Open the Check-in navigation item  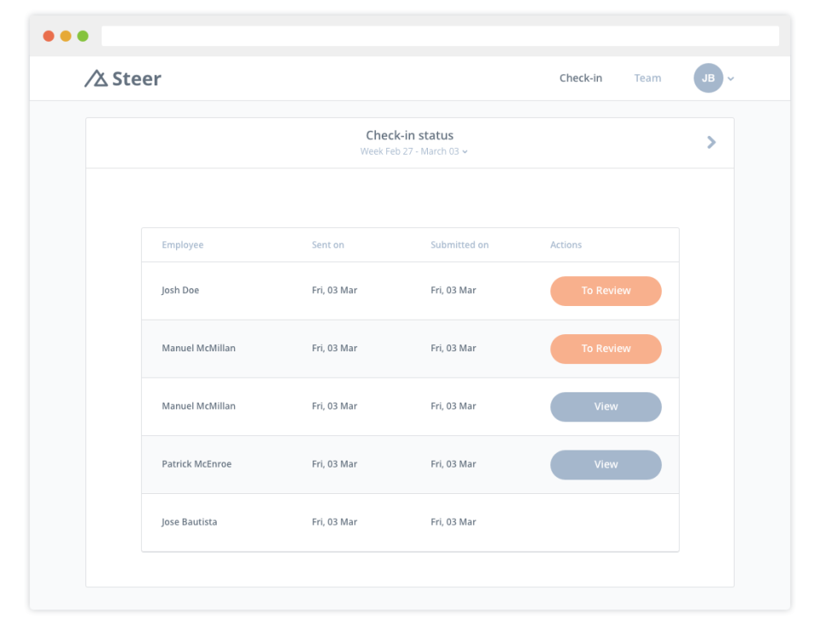tap(581, 78)
